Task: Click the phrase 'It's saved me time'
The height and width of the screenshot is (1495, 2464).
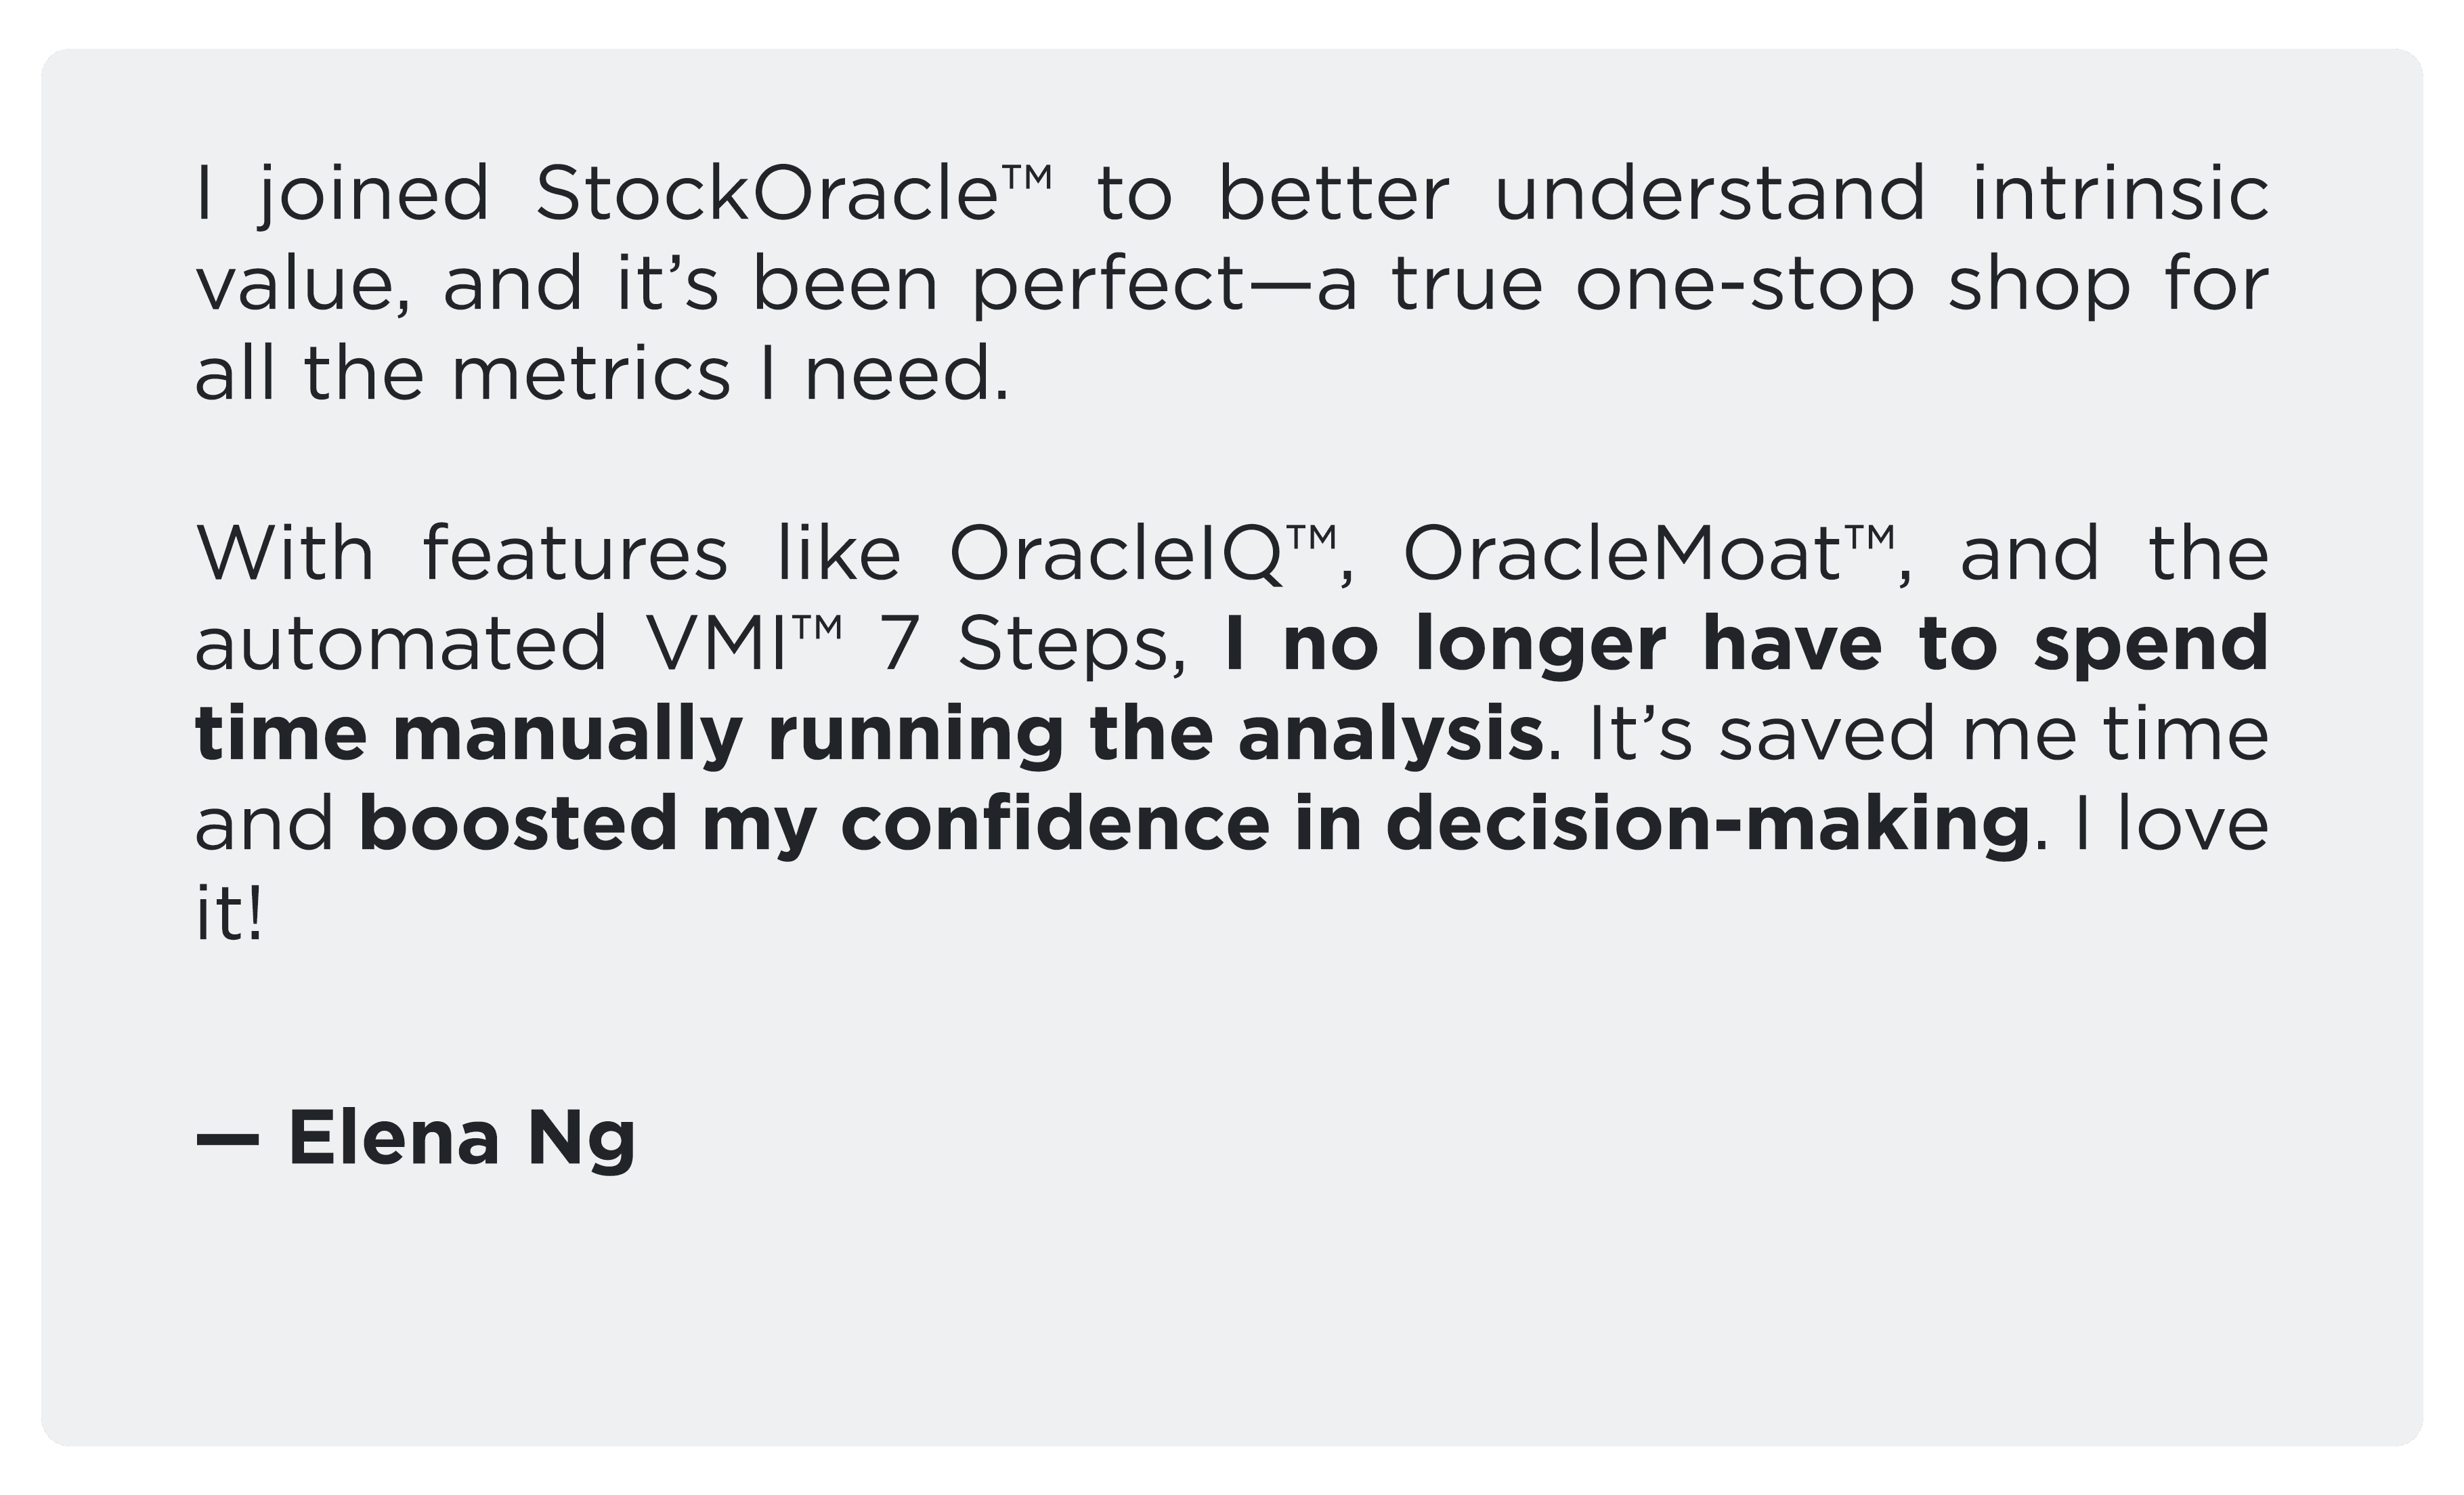Action: coord(1929,734)
